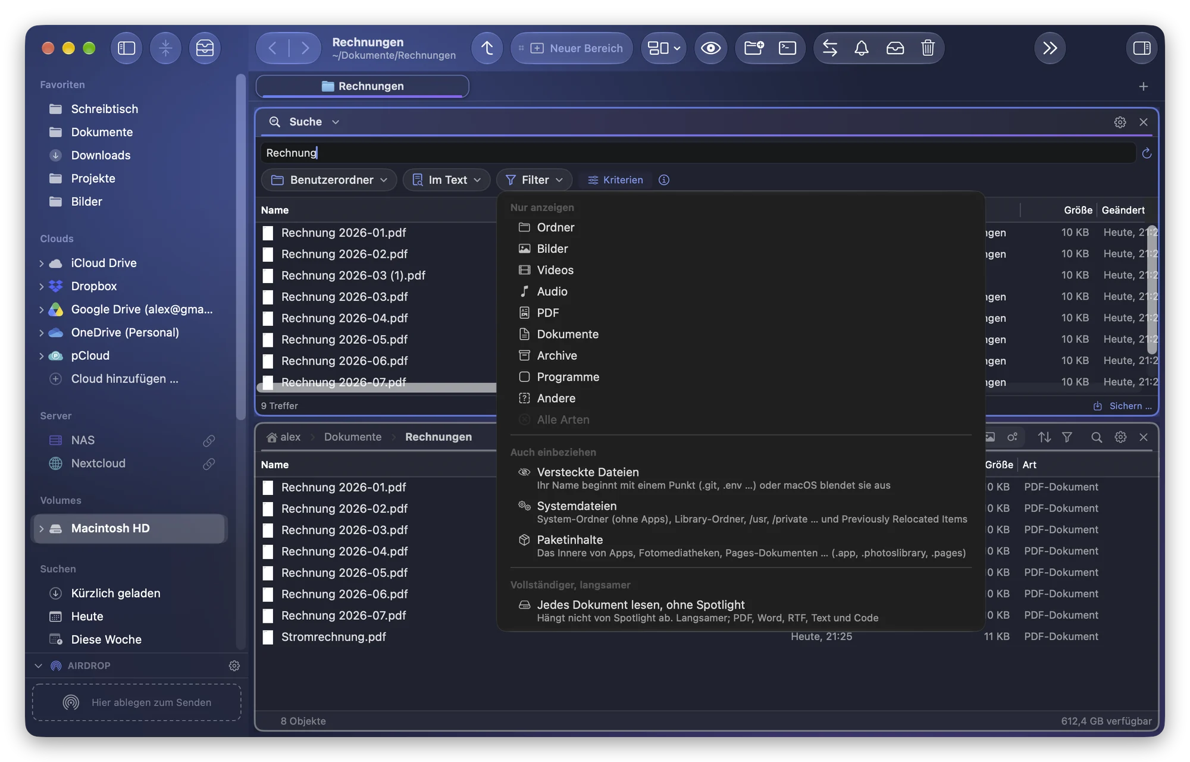Open the Benutzerordner scope dropdown
This screenshot has width=1190, height=762.
(329, 180)
